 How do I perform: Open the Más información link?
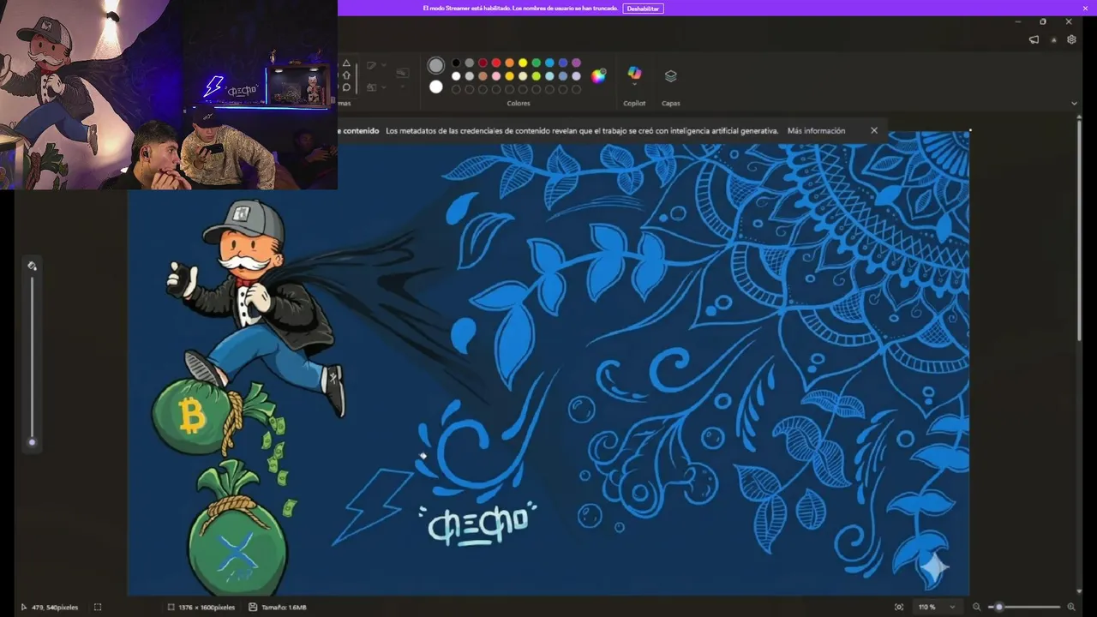[816, 131]
